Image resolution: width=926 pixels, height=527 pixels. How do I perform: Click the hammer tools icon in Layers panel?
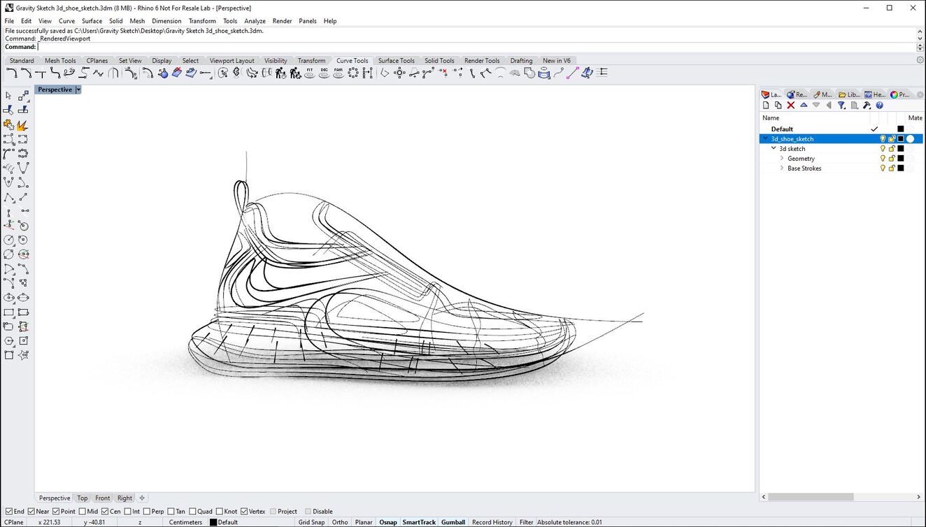pos(867,106)
